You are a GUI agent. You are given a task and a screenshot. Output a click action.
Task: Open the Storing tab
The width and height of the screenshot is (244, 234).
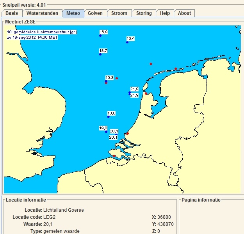(x=144, y=13)
